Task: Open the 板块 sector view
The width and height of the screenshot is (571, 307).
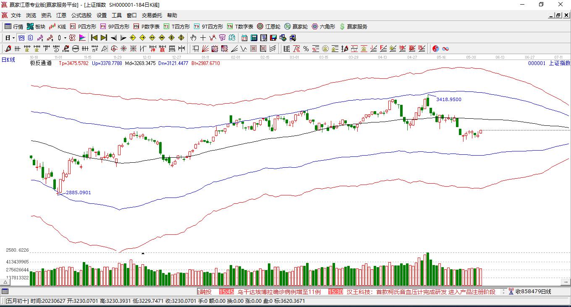Action: point(36,26)
